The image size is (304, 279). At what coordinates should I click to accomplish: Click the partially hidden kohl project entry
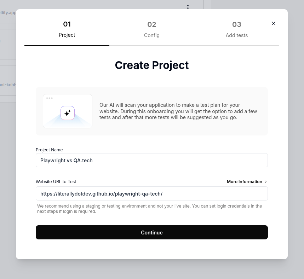pos(8,85)
